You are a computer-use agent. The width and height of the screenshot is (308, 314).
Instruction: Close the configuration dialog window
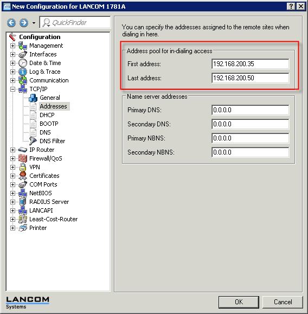click(x=301, y=7)
